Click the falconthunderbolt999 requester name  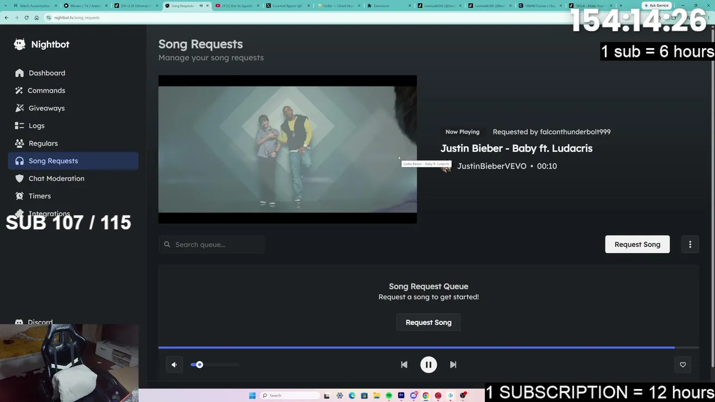click(575, 132)
